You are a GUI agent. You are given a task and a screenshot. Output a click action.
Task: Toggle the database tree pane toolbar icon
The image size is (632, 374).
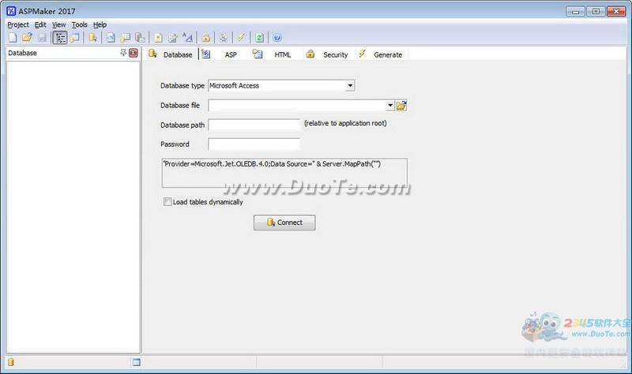60,38
